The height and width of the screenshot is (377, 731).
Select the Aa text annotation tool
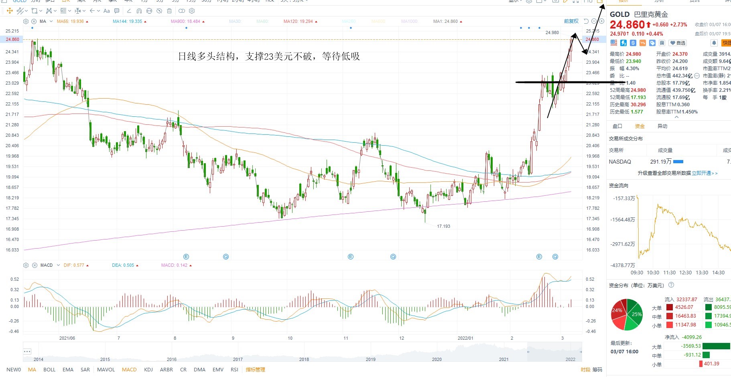[x=107, y=11]
